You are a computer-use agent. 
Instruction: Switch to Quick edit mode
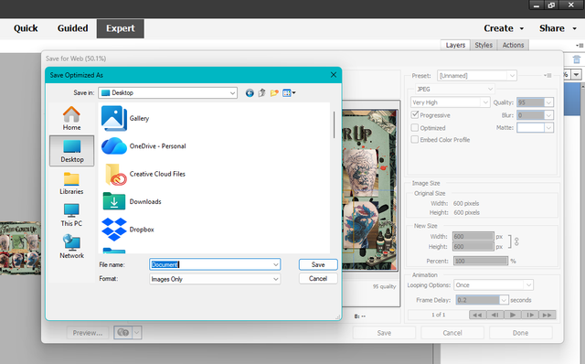(26, 28)
